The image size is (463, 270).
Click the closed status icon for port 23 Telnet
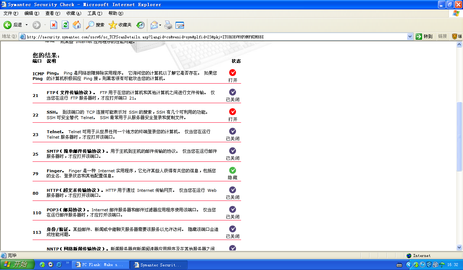(x=233, y=131)
